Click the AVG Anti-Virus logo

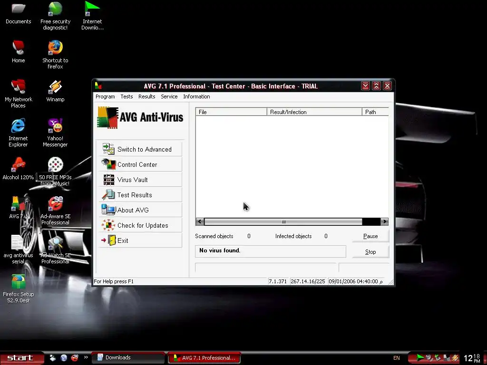click(x=140, y=117)
